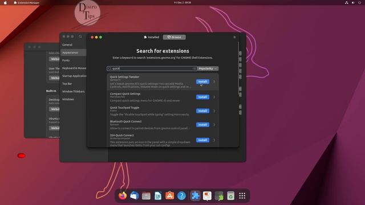The width and height of the screenshot is (365, 205).
Task: Switch to the Browse tab
Action: point(175,37)
